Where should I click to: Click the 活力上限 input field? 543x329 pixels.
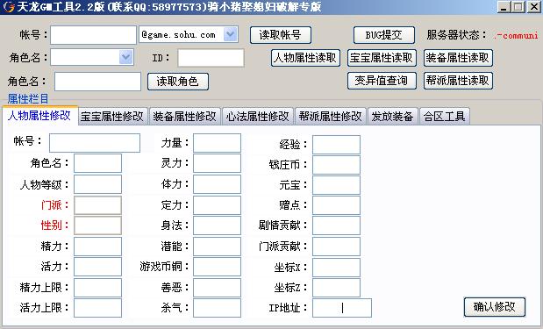(x=97, y=308)
